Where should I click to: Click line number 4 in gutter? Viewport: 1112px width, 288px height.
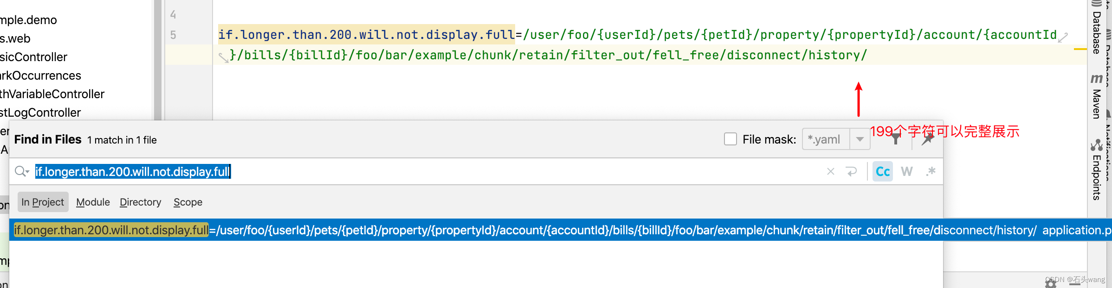click(173, 15)
